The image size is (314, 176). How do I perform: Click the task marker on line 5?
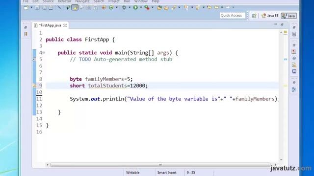[x=34, y=60]
